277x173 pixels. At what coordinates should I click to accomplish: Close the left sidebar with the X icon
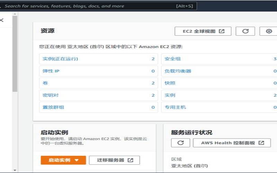tap(2, 20)
